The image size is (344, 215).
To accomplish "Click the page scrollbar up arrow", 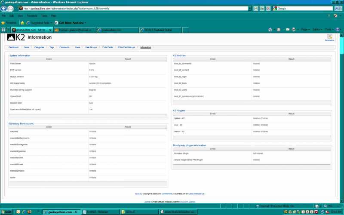I will click(341, 35).
